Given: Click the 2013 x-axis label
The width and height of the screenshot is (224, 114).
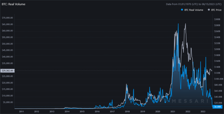Looking at the screenshot, I should click(x=52, y=111).
